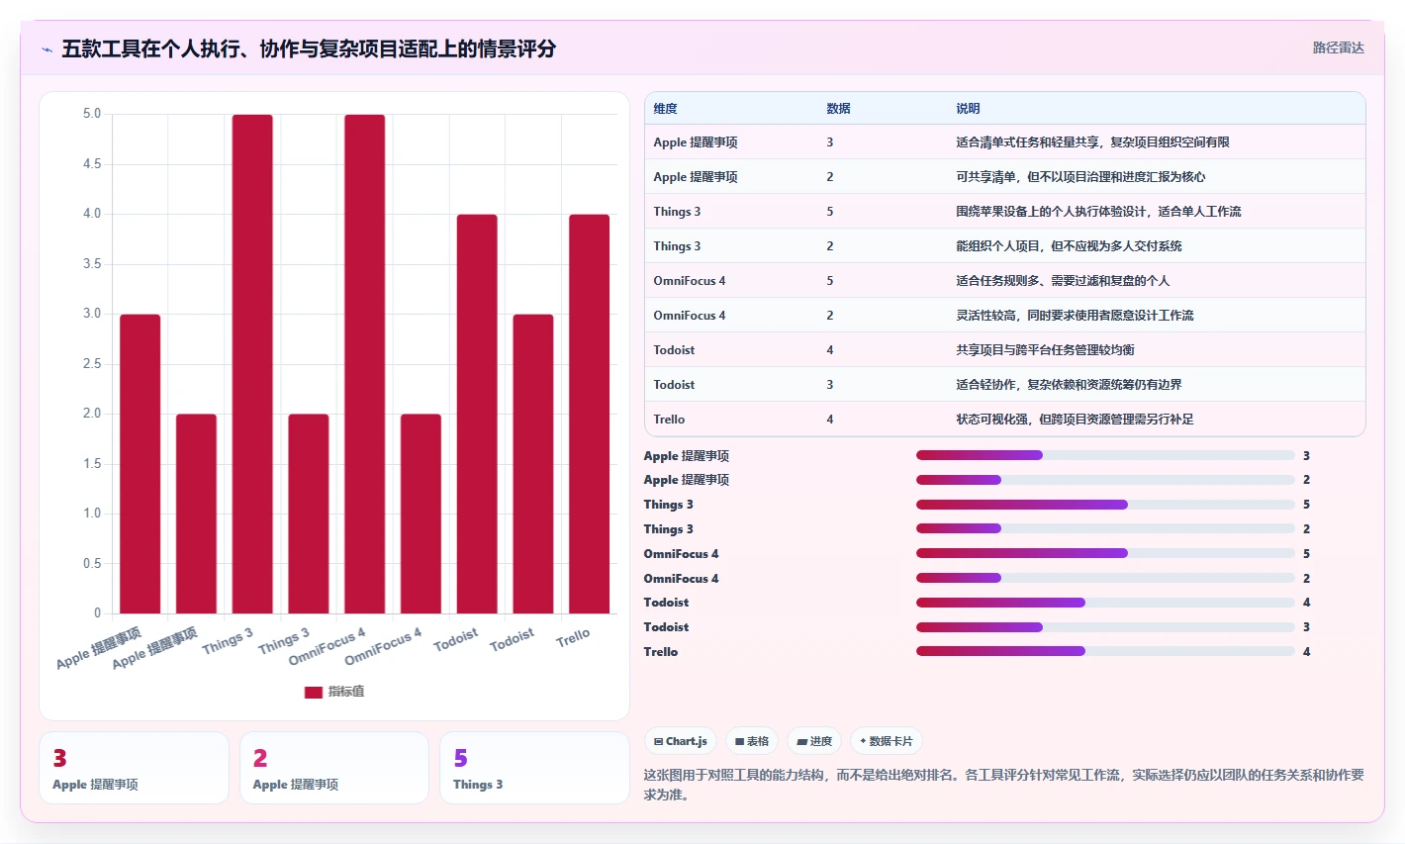Click the Apple 提醒事项 chart bar at value 2
The height and width of the screenshot is (844, 1405).
(x=196, y=514)
